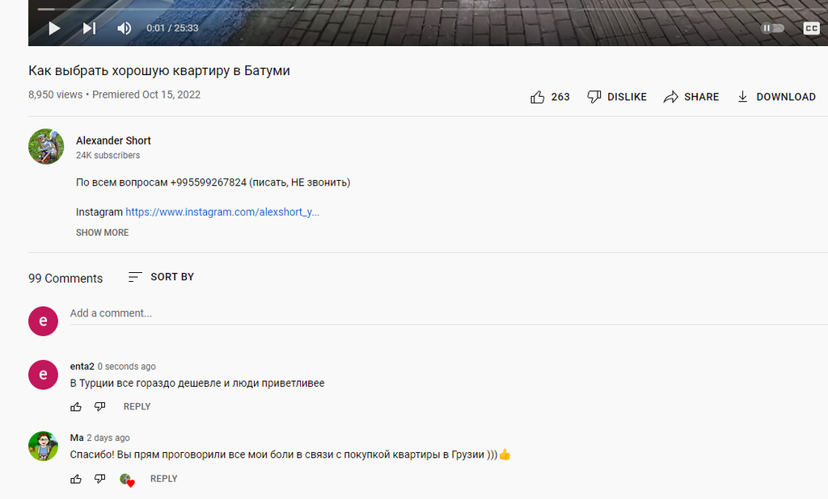Download the video
The height and width of the screenshot is (499, 828).
pyautogui.click(x=776, y=97)
